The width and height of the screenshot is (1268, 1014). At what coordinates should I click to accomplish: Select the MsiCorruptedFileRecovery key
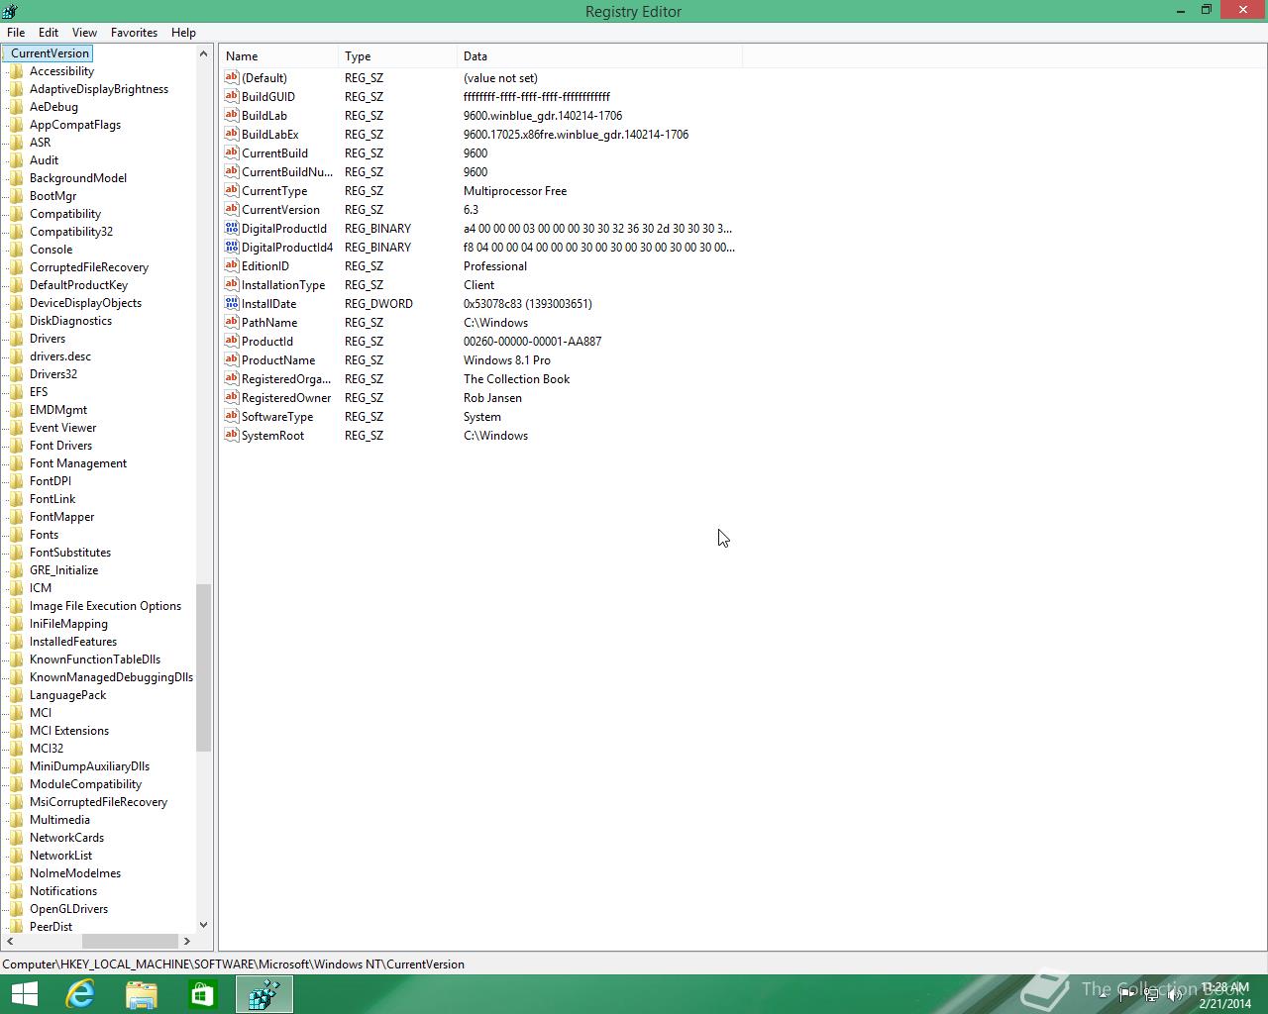pyautogui.click(x=98, y=802)
